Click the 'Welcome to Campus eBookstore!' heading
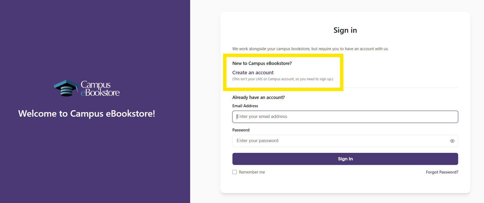This screenshot has height=203, width=484. tap(87, 114)
